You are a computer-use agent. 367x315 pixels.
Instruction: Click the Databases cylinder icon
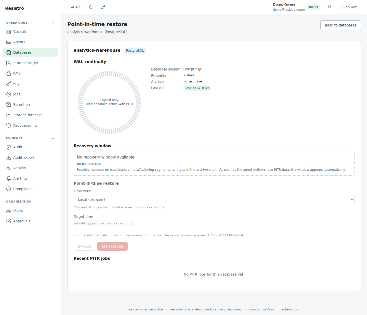tap(9, 53)
